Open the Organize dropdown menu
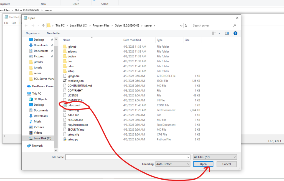 tap(33, 33)
